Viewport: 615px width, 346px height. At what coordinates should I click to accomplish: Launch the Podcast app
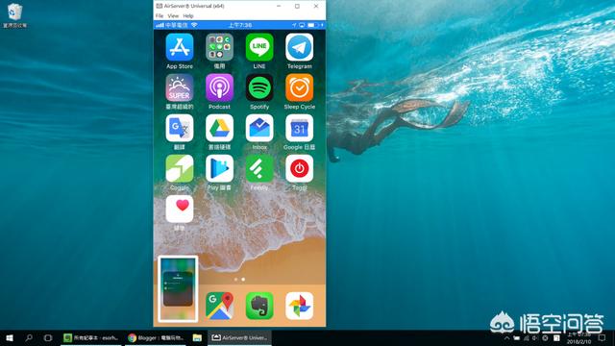(x=219, y=87)
